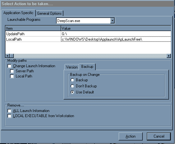
Task: Select the Backup sub-tab
Action: pyautogui.click(x=87, y=67)
